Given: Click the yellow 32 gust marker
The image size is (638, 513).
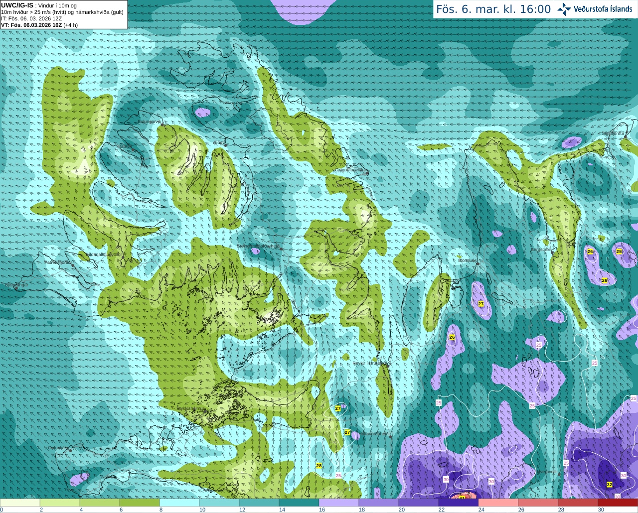Looking at the screenshot, I should pyautogui.click(x=610, y=485).
